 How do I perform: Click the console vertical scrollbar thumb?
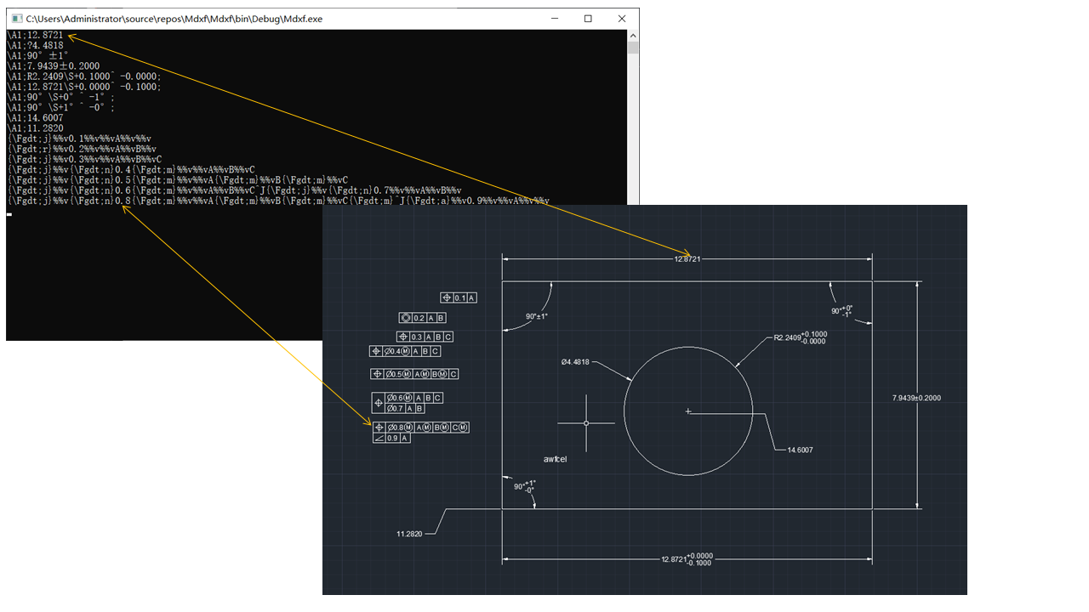click(x=633, y=48)
